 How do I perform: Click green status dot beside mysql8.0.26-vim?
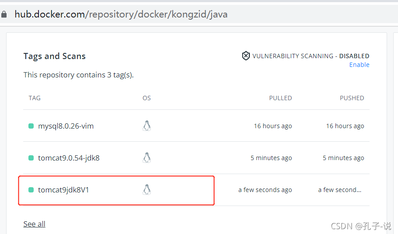coord(31,126)
